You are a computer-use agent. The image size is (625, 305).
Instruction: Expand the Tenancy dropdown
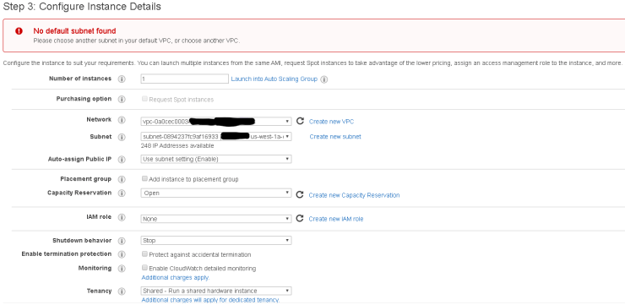[216, 291]
